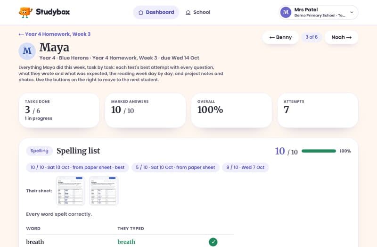Screen dimensions: 377x247
Task: Click the word breath in Word column
Action: (x=35, y=242)
